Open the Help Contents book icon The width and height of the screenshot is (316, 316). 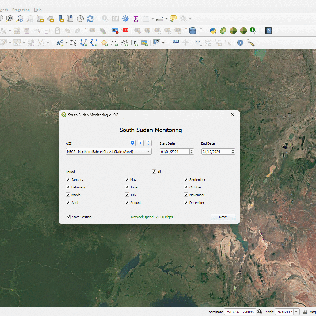pyautogui.click(x=269, y=31)
